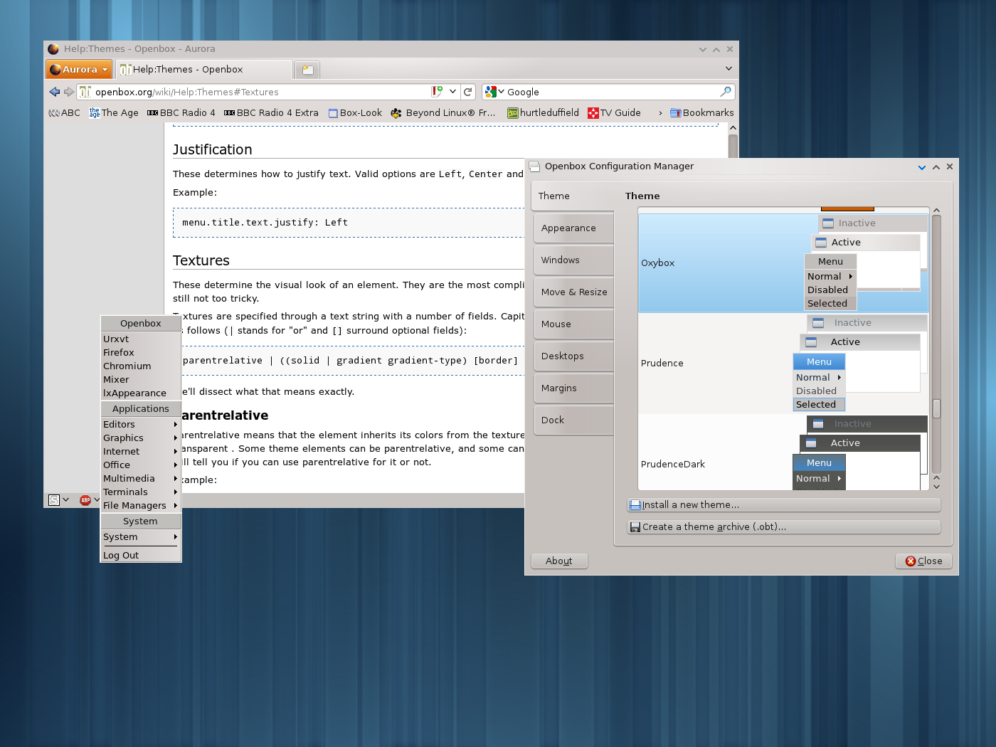
Task: Open the Aurora application menu dropdown
Action: pyautogui.click(x=79, y=69)
